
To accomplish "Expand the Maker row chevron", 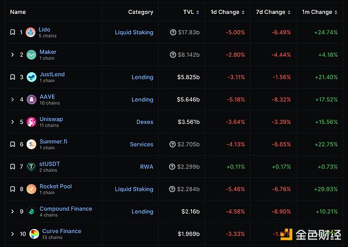I will pyautogui.click(x=12, y=55).
